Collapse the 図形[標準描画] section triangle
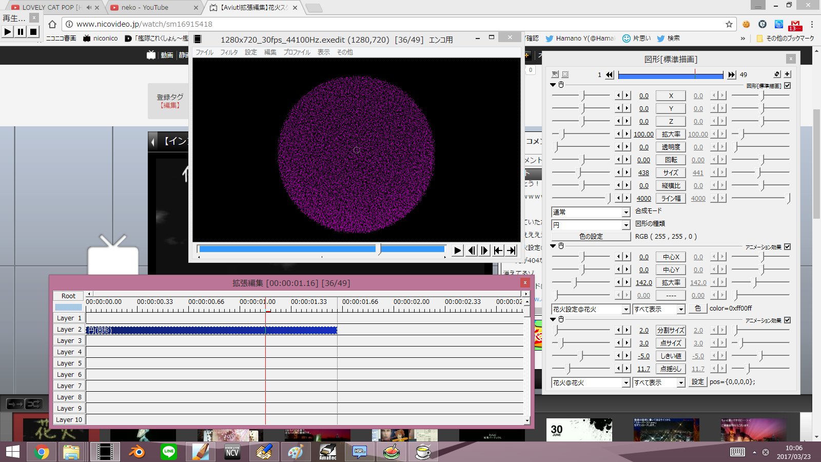The width and height of the screenshot is (821, 462). (553, 85)
